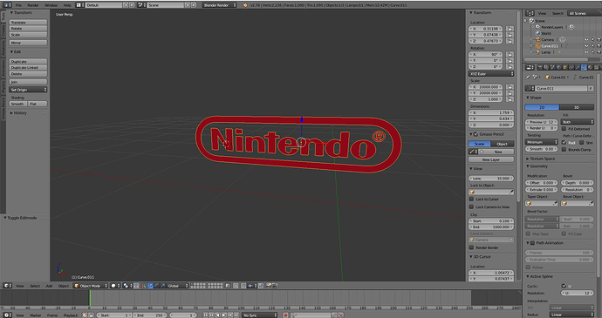Viewport: 602px width, 318px height.
Task: Open the Render menu
Action: tap(32, 5)
